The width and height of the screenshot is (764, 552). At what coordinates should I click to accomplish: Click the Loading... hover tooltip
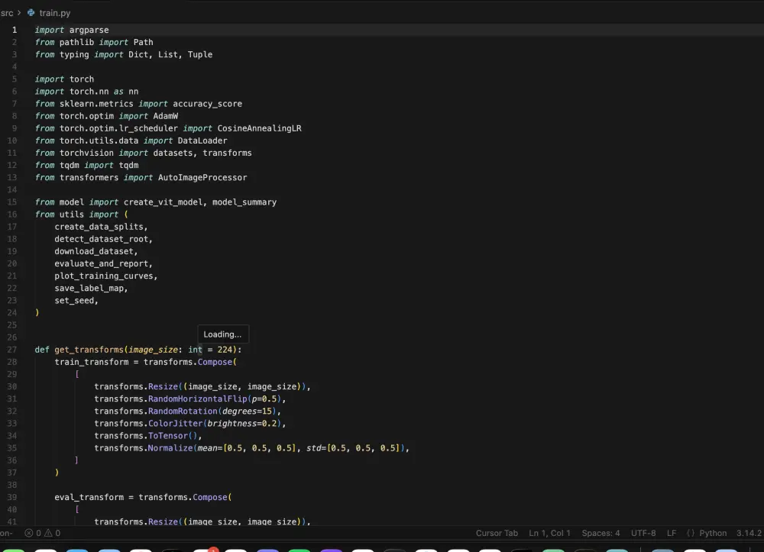click(x=222, y=334)
